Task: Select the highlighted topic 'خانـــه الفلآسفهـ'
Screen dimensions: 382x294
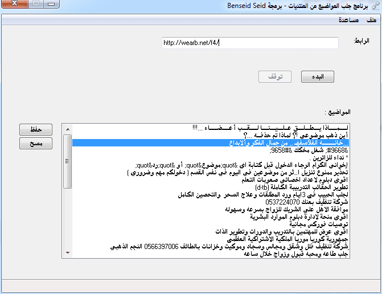Action: [x=211, y=142]
